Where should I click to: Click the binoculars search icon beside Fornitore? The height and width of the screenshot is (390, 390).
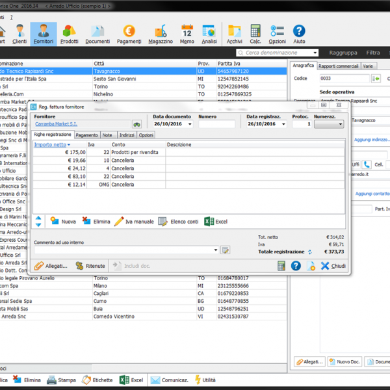tap(137, 124)
